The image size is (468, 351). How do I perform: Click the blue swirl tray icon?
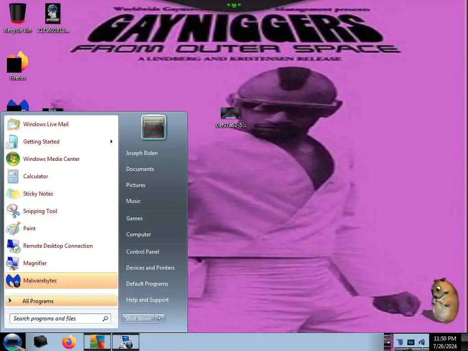[422, 342]
